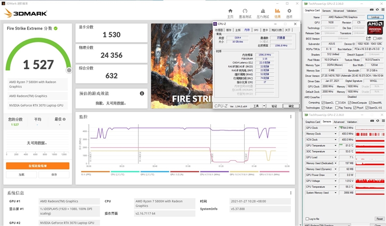This screenshot has height=226, width=386.
Task: Click the AMD Radeon Graphics logo in GPU-Z
Action: click(375, 28)
